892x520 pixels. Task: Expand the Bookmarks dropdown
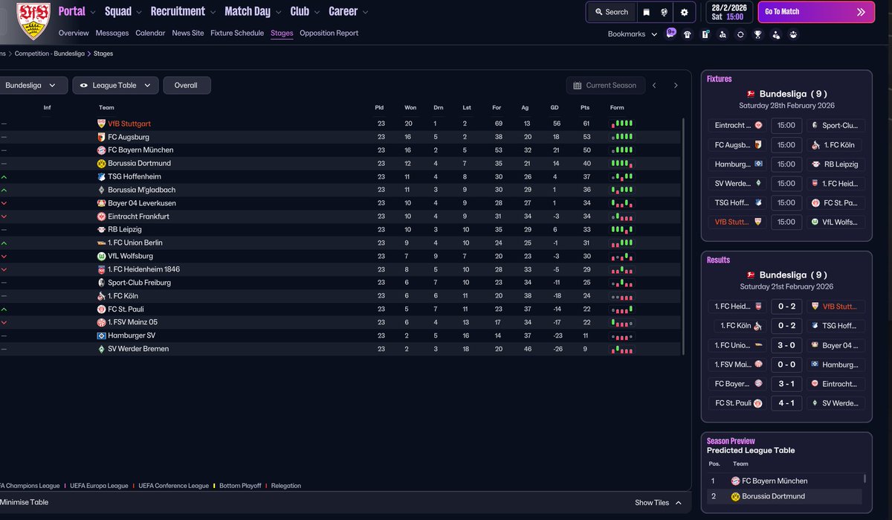pos(632,34)
